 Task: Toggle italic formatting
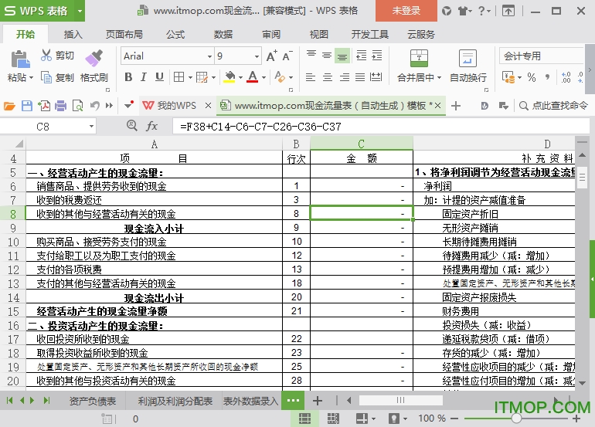[x=144, y=77]
